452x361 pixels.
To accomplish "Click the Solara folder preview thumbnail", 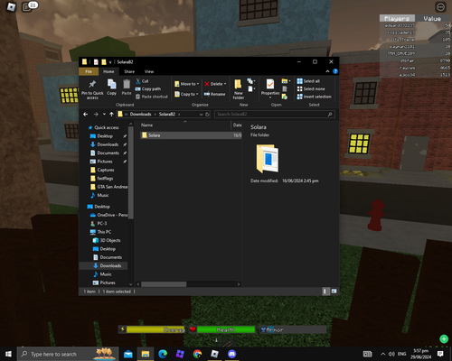I will point(268,159).
